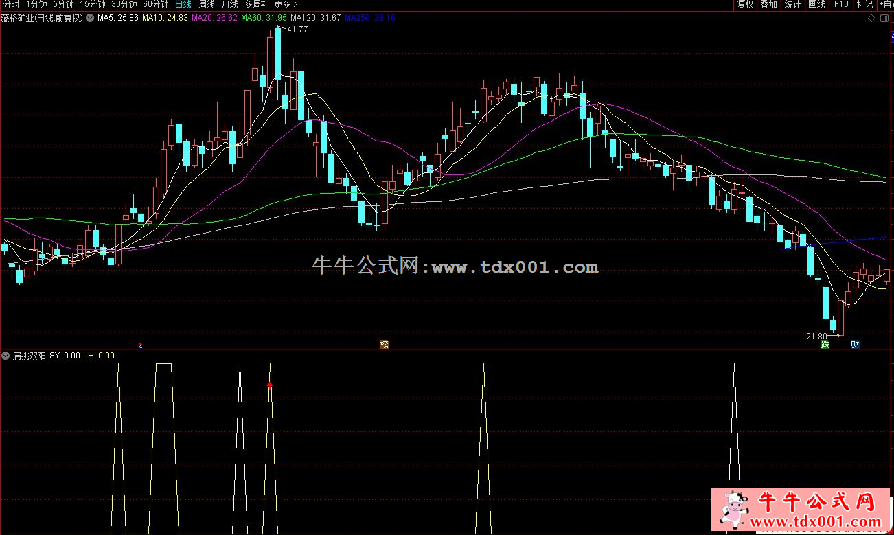894x535 pixels.
Task: Open dropdown next to 藏格矿业 chart title
Action: [x=89, y=18]
